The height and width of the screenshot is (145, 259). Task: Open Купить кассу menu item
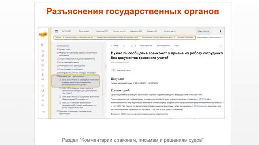coord(170,31)
